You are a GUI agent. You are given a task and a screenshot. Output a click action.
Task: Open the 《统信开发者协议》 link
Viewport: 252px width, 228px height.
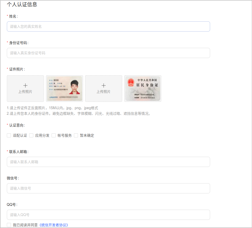click(x=54, y=225)
